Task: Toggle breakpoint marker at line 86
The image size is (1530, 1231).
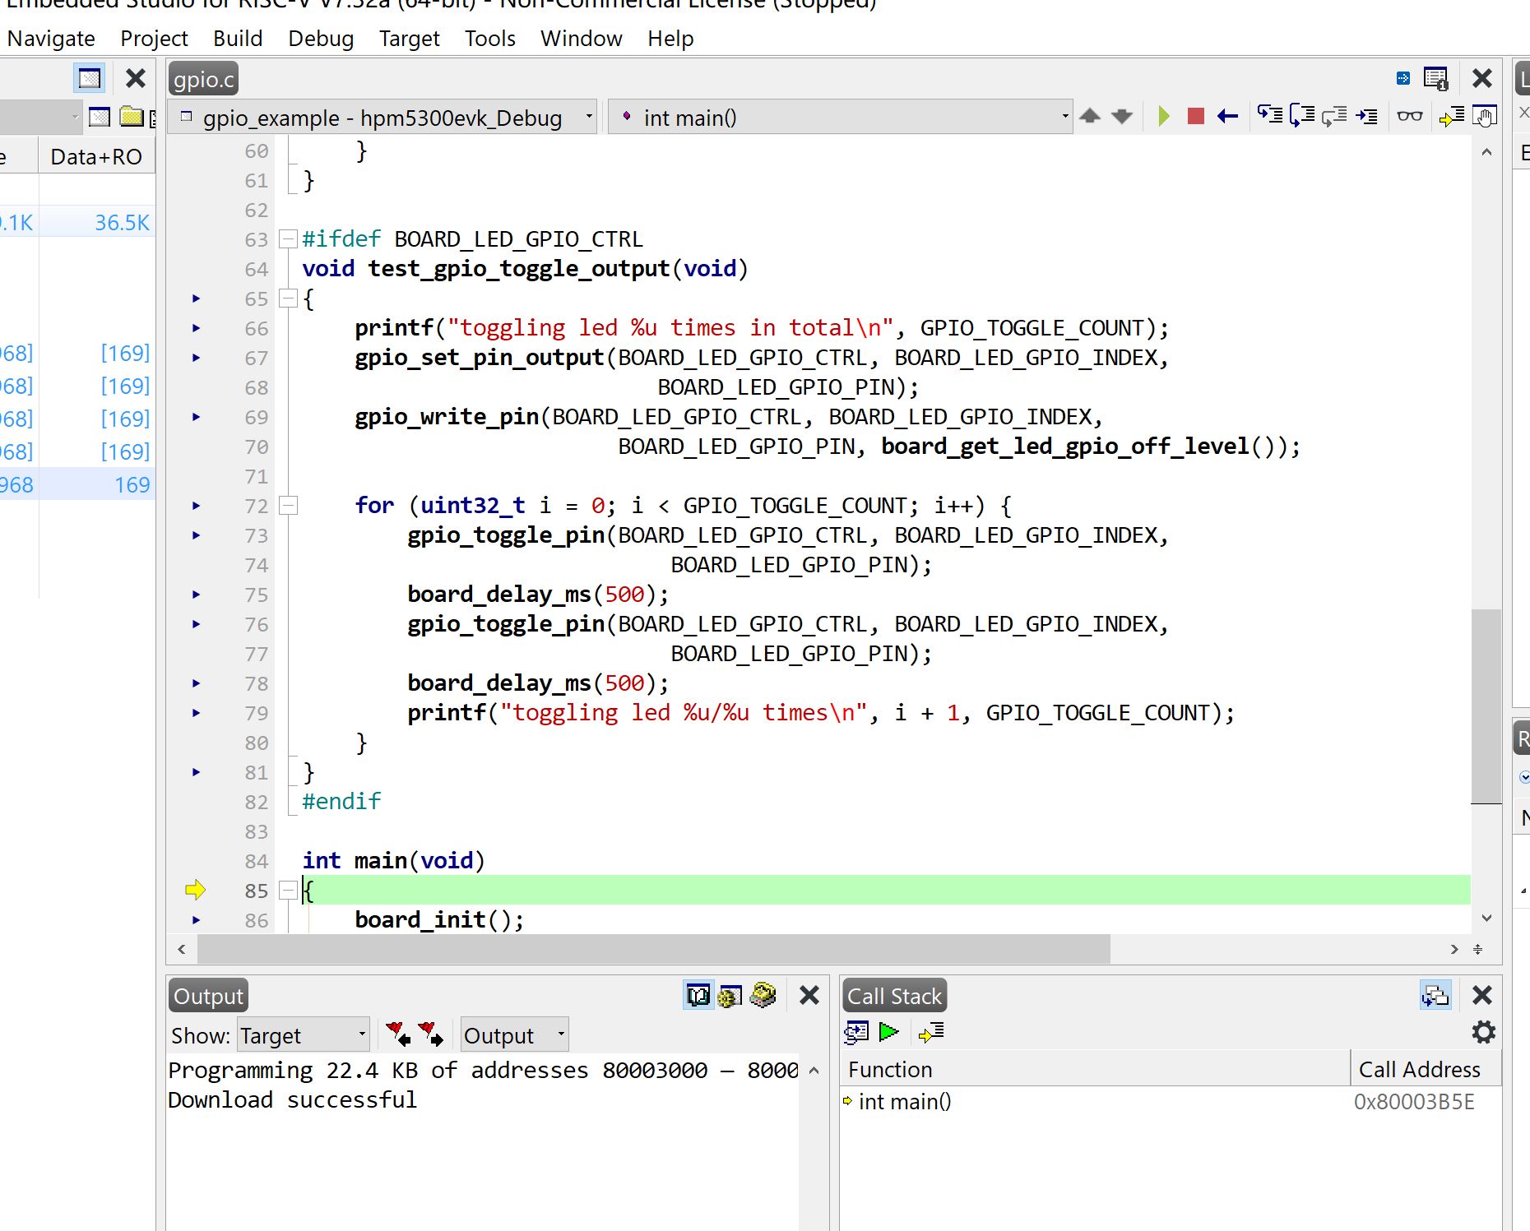Action: [x=197, y=920]
